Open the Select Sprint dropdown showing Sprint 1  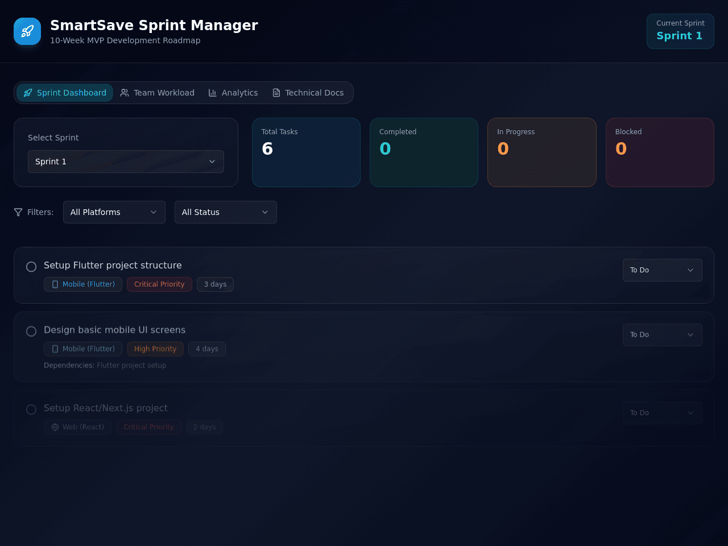point(126,162)
